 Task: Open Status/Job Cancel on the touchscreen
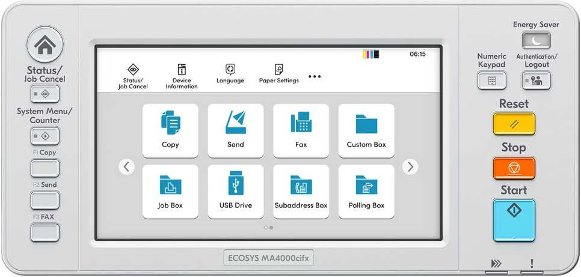coord(133,77)
